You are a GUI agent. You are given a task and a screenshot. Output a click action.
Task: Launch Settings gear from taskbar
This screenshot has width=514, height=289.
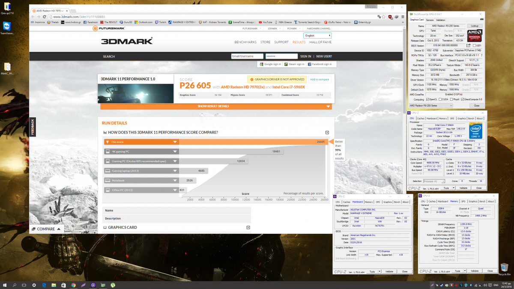(34, 285)
